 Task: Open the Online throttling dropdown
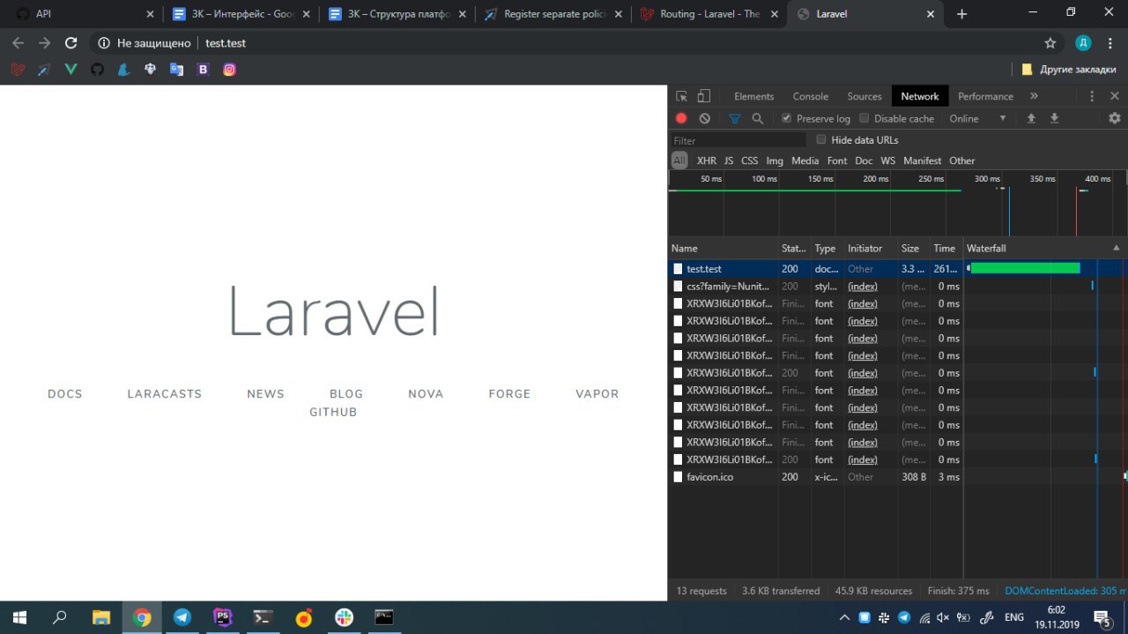977,118
